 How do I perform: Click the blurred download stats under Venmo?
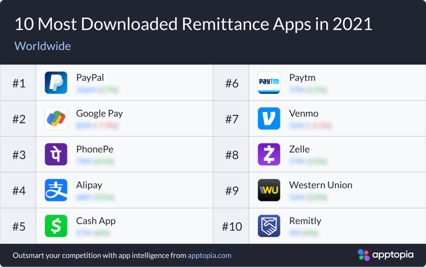[310, 125]
